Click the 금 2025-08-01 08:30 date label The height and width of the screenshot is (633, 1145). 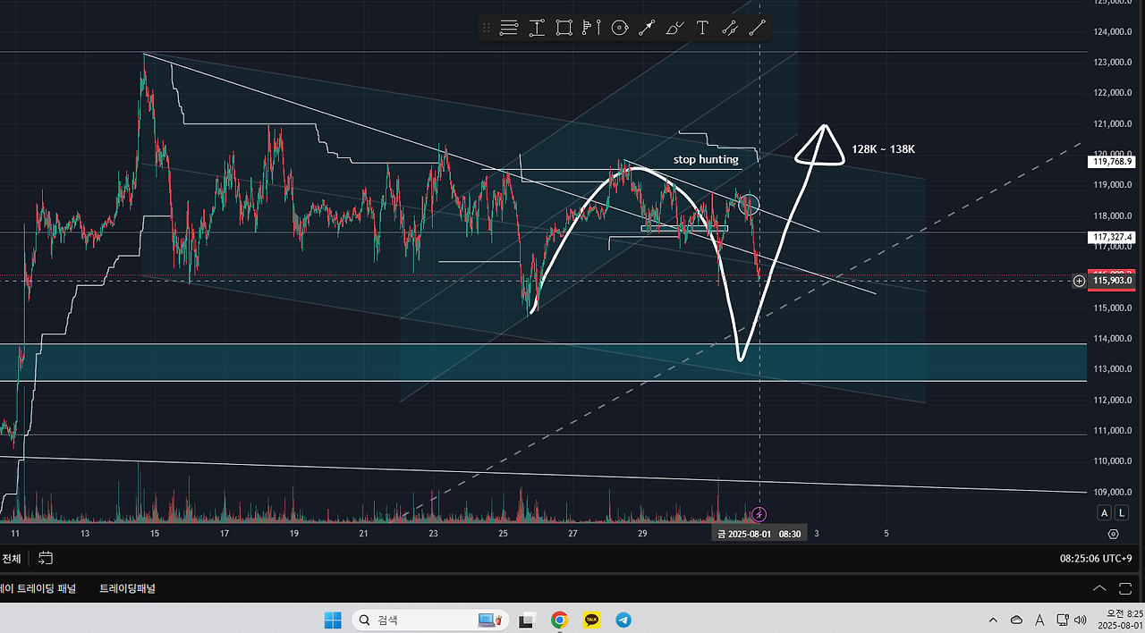tap(759, 534)
